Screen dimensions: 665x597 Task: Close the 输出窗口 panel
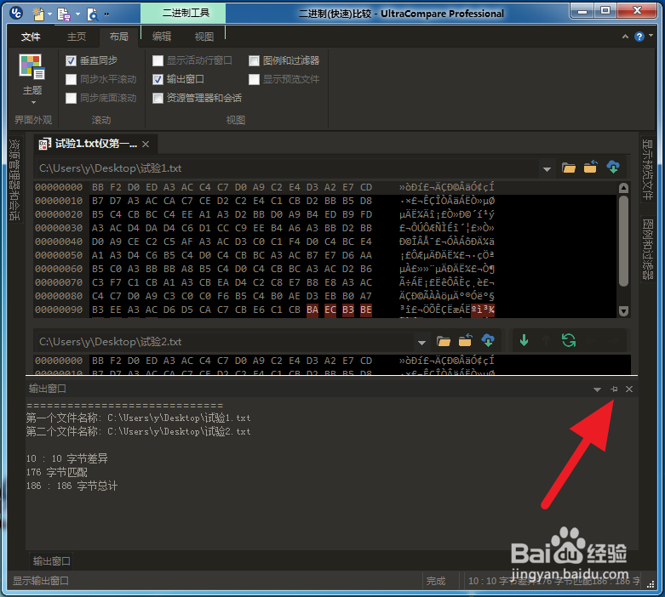click(629, 389)
